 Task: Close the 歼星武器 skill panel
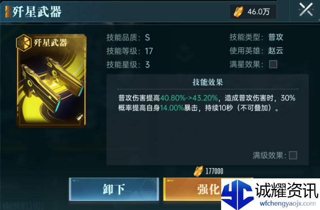coord(306,9)
